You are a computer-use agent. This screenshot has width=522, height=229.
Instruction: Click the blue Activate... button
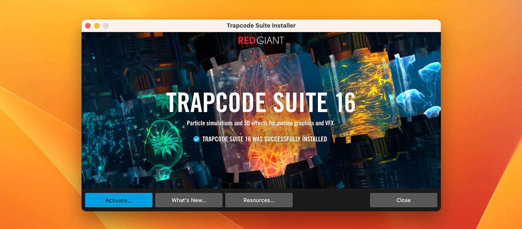click(x=119, y=200)
